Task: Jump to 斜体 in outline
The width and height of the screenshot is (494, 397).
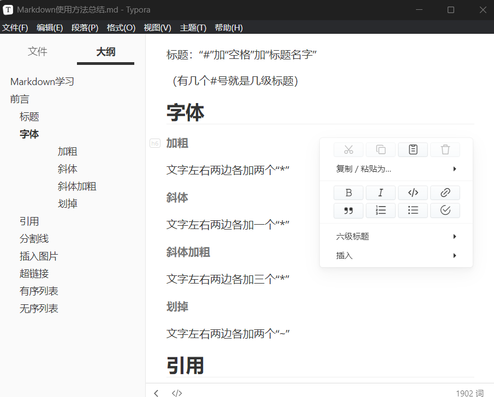Action: [x=67, y=169]
